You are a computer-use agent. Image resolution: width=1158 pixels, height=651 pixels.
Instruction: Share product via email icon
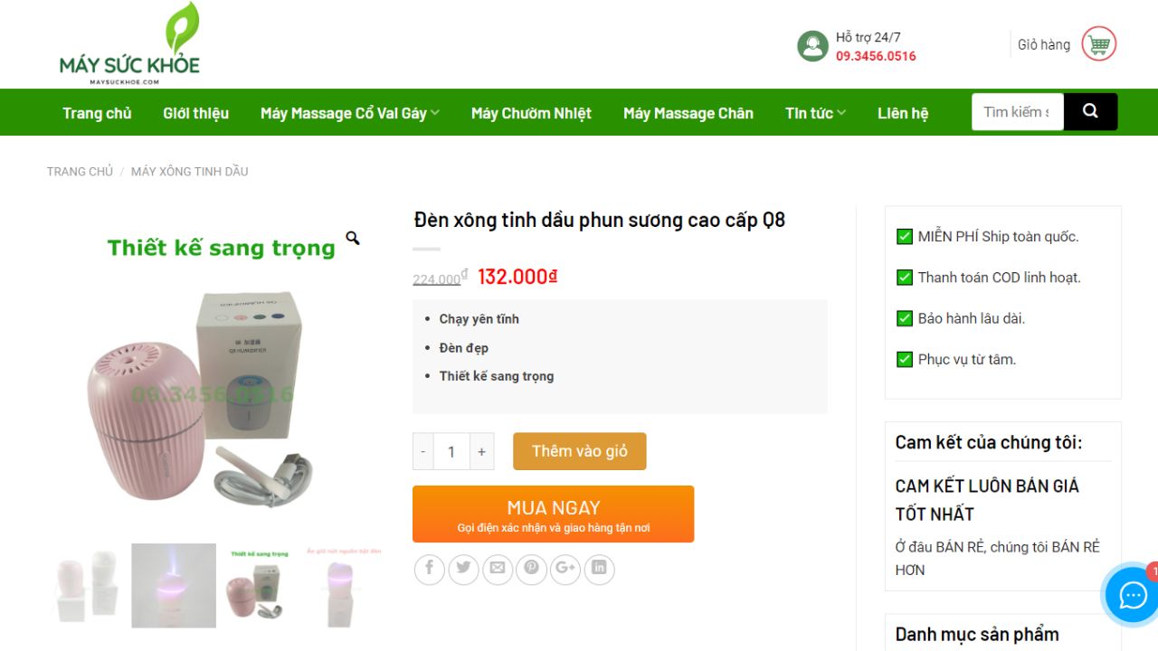coord(497,569)
